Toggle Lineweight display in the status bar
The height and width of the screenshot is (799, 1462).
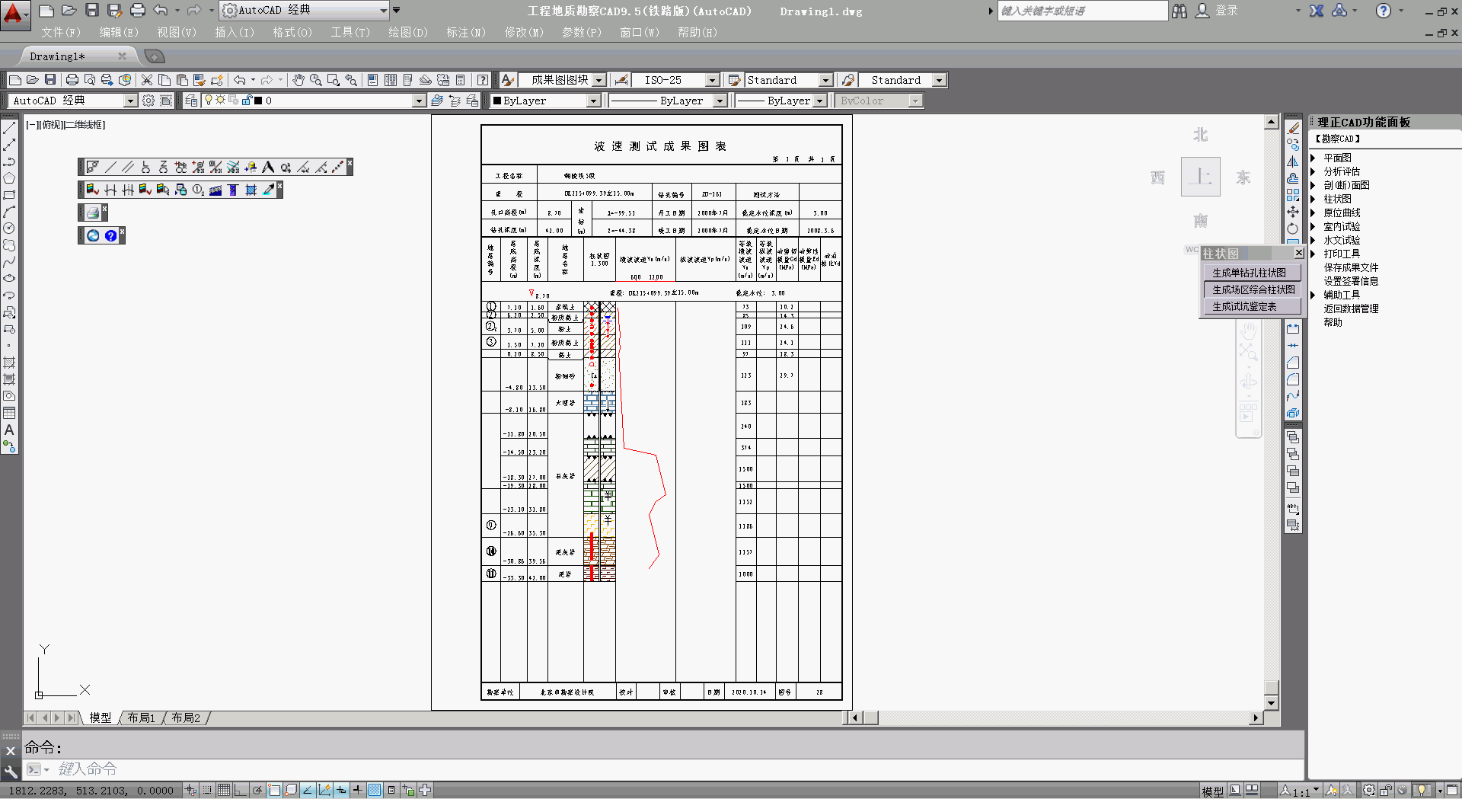358,790
